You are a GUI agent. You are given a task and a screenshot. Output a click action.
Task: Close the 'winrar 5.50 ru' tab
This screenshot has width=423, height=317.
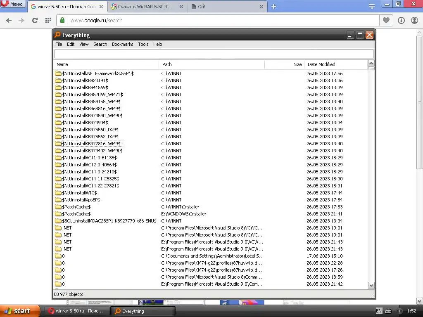coord(101,7)
